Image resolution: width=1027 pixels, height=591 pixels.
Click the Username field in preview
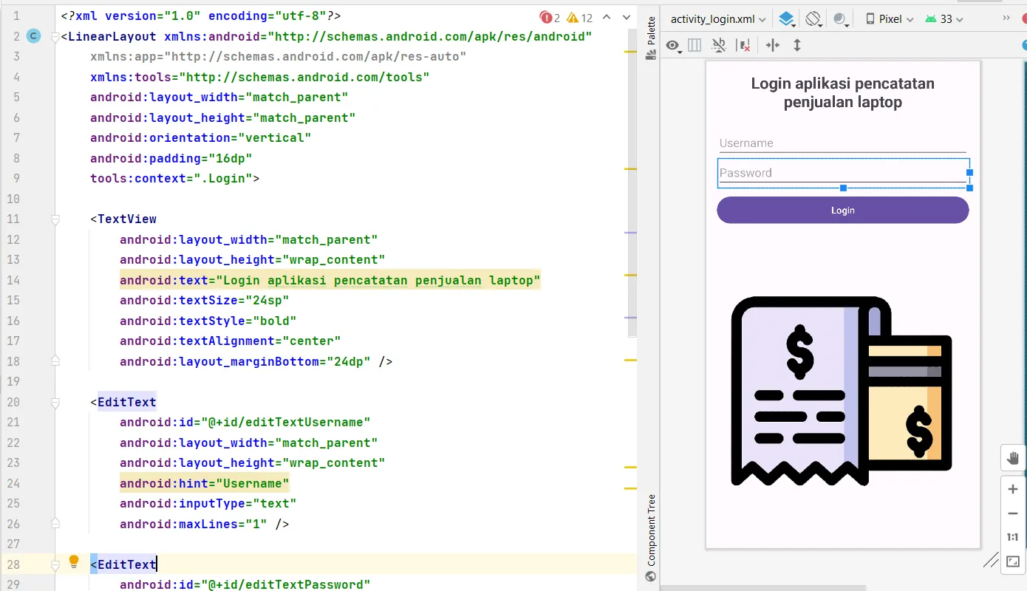pyautogui.click(x=843, y=143)
